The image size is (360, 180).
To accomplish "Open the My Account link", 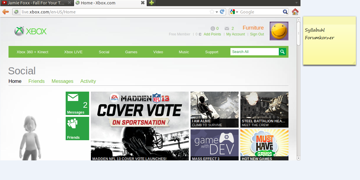I will pos(236,34).
